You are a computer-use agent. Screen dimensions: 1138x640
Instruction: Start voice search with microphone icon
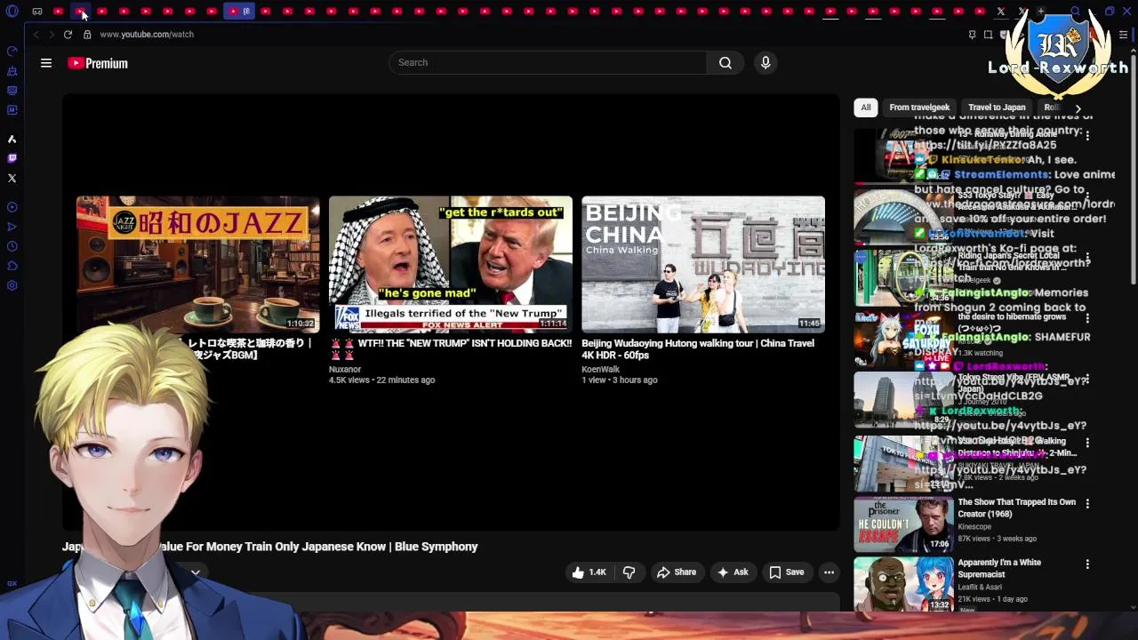coord(765,62)
